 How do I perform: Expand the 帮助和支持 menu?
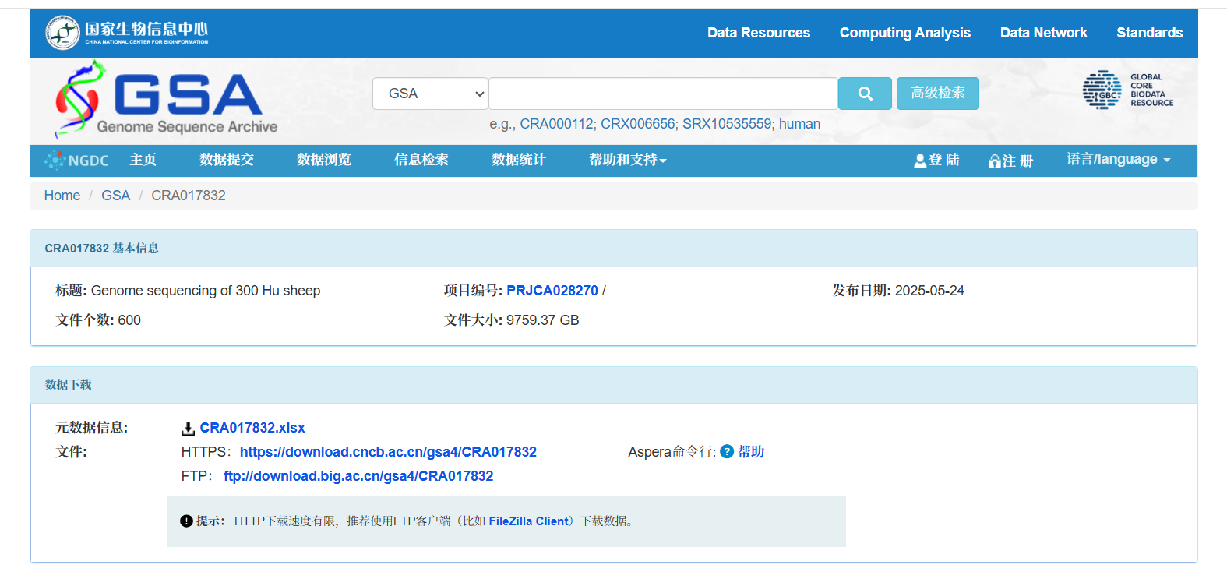[628, 160]
